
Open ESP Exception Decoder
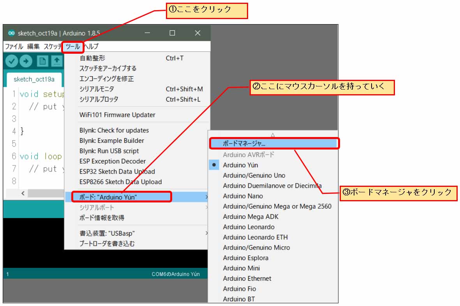click(136, 161)
